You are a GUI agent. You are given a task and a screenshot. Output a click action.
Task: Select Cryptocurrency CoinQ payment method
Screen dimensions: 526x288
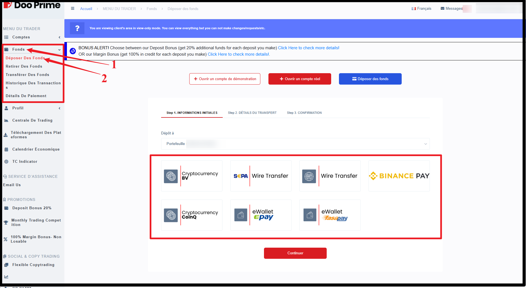point(192,215)
